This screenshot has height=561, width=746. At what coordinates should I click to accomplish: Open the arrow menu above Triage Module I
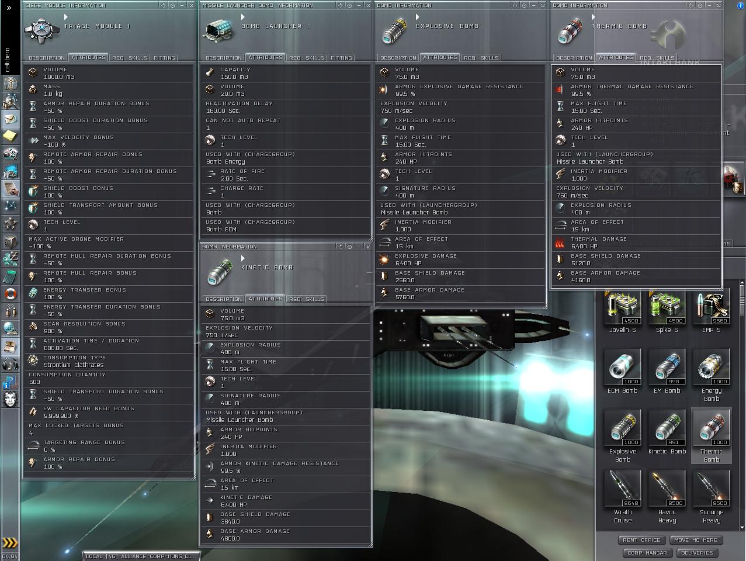[66, 17]
